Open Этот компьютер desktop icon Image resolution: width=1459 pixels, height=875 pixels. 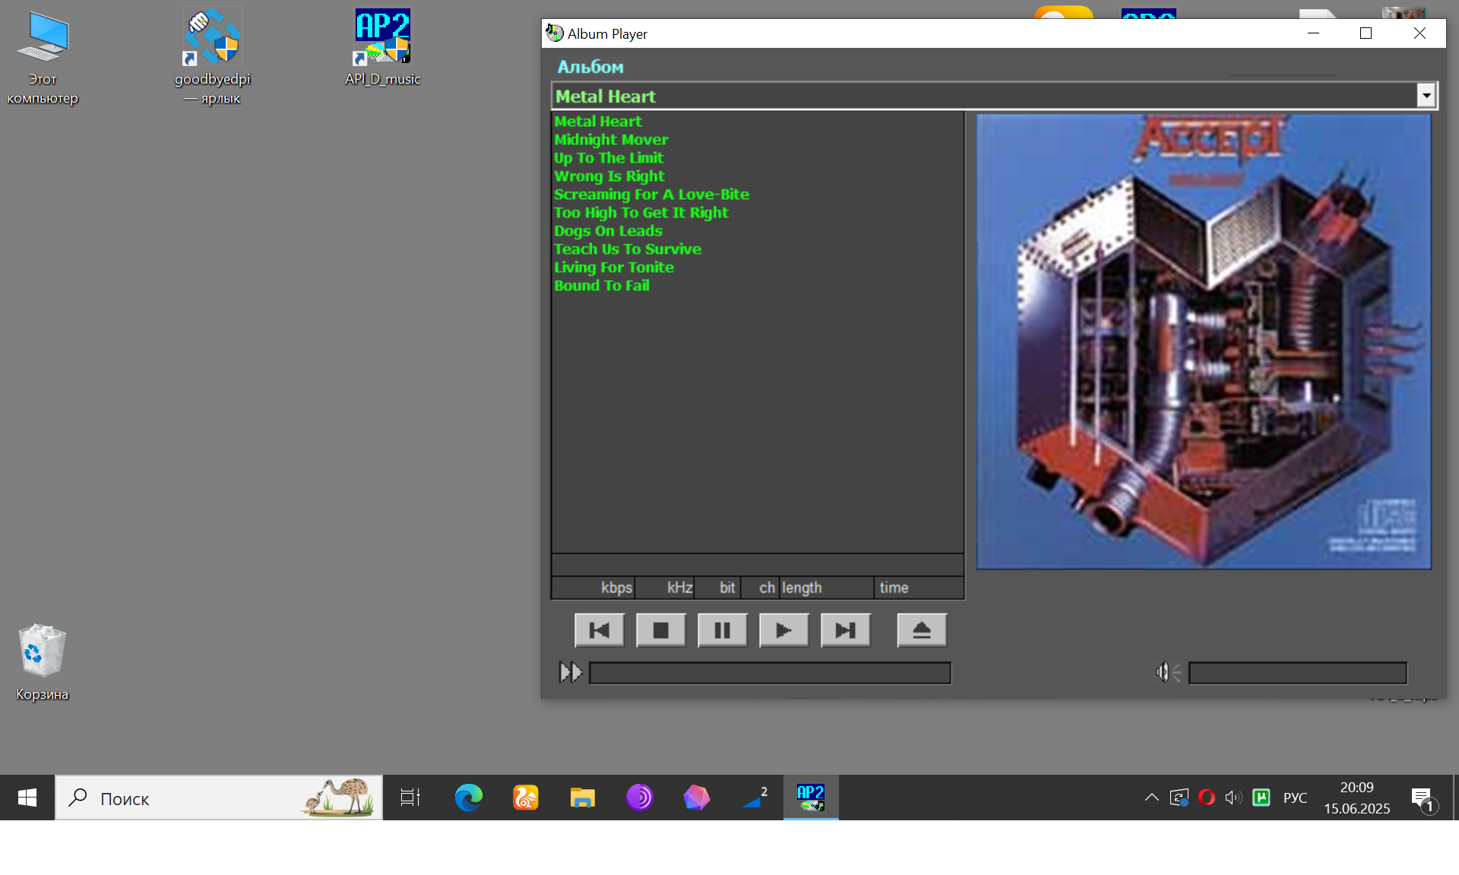tap(43, 58)
